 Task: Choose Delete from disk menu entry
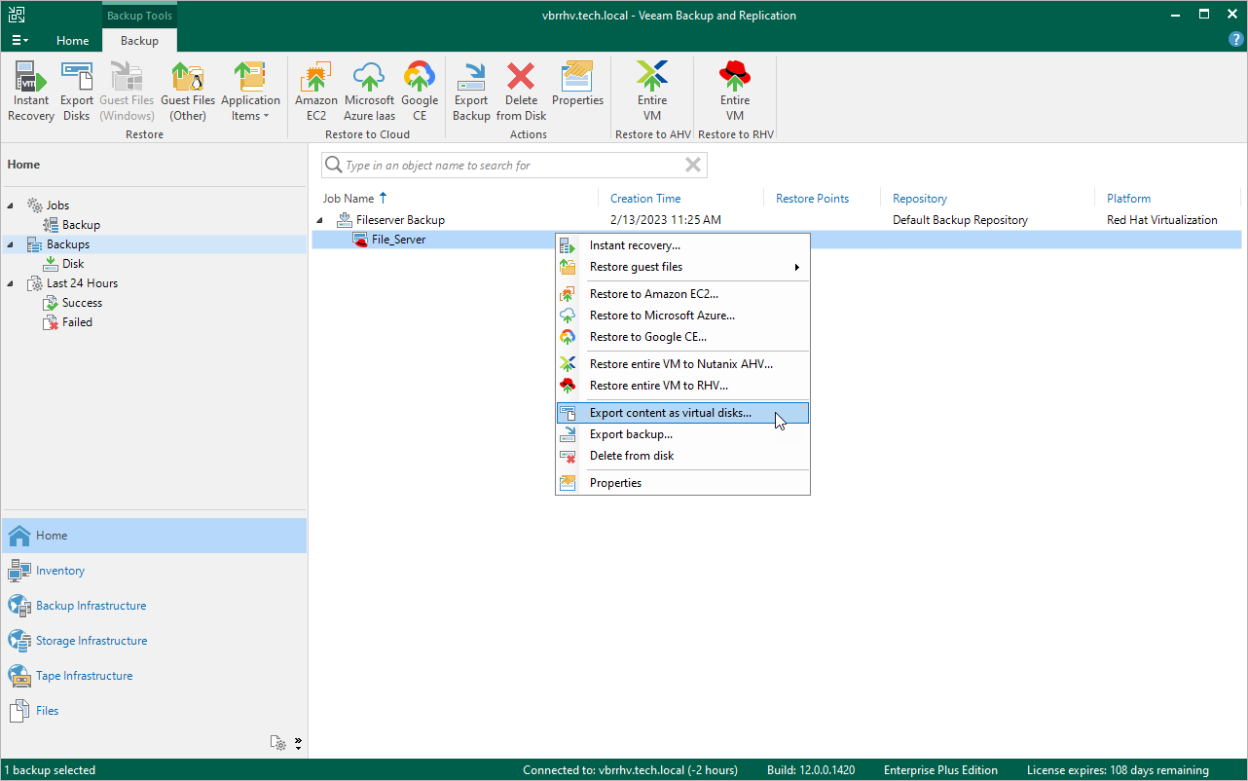click(682, 456)
